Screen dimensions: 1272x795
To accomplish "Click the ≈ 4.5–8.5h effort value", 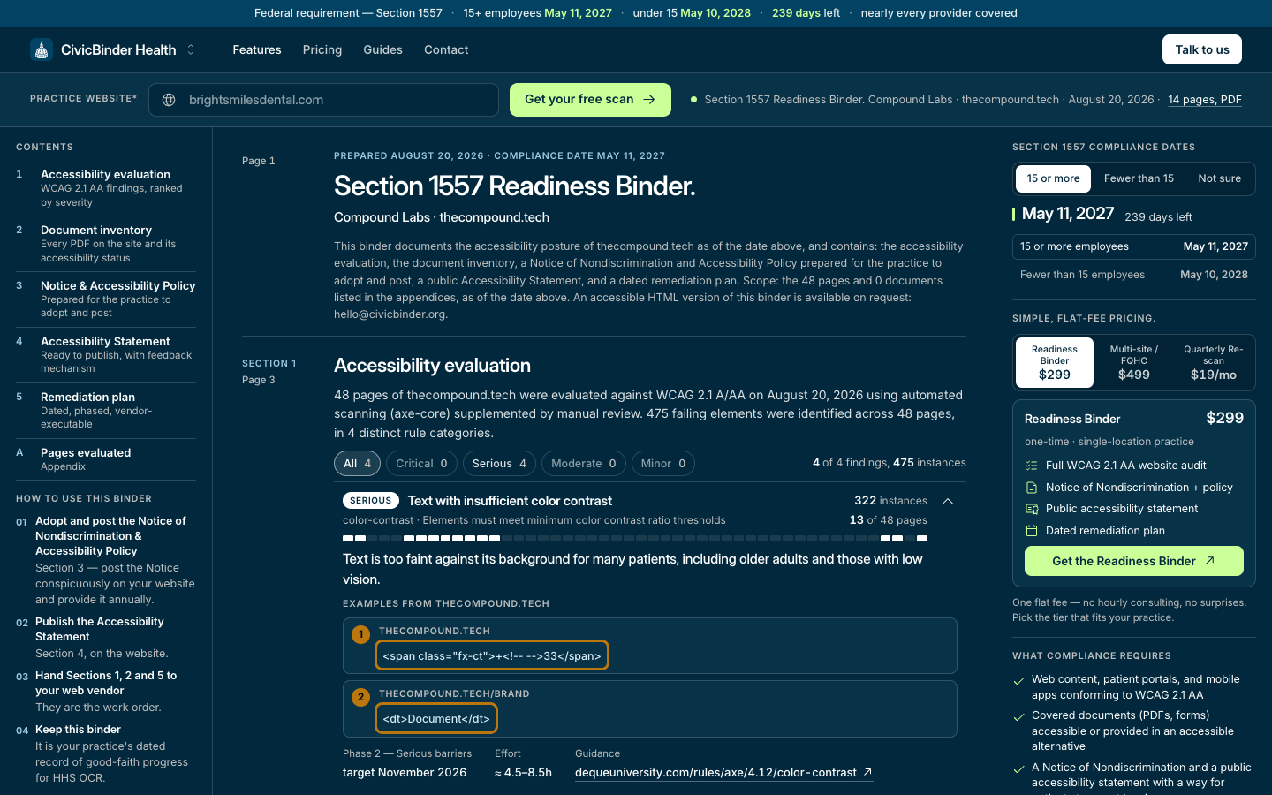I will (523, 773).
